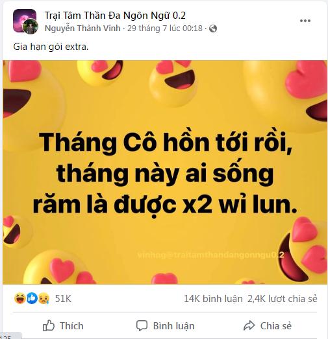Click the share arrow icon
Image resolution: width=328 pixels, height=339 pixels.
tap(249, 325)
